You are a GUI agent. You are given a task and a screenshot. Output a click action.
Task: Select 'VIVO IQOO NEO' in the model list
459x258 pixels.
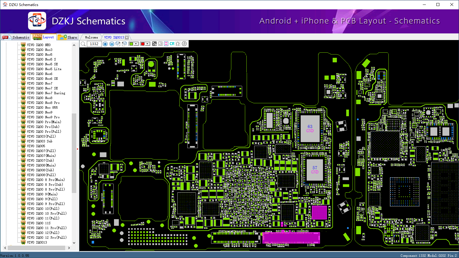pos(39,45)
